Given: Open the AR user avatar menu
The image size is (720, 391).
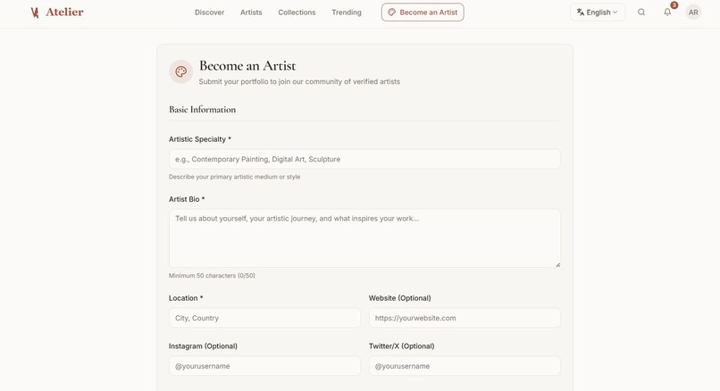Looking at the screenshot, I should [693, 12].
